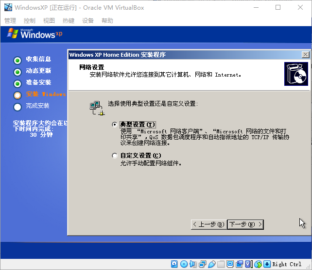Click the shared folders status icon
The width and height of the screenshot is (312, 270).
[x=221, y=264]
